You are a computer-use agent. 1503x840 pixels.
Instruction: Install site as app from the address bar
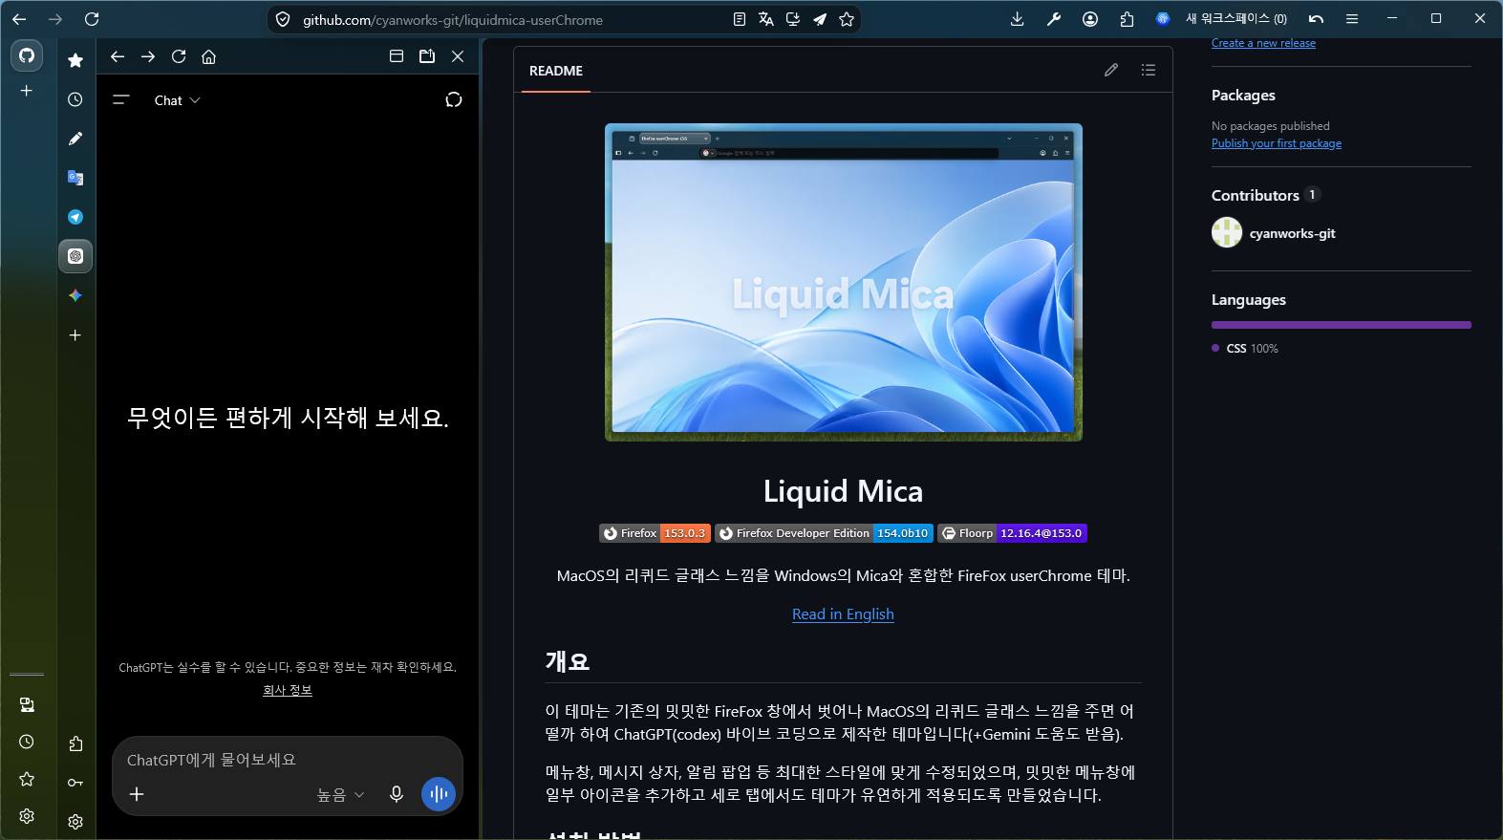tap(793, 19)
